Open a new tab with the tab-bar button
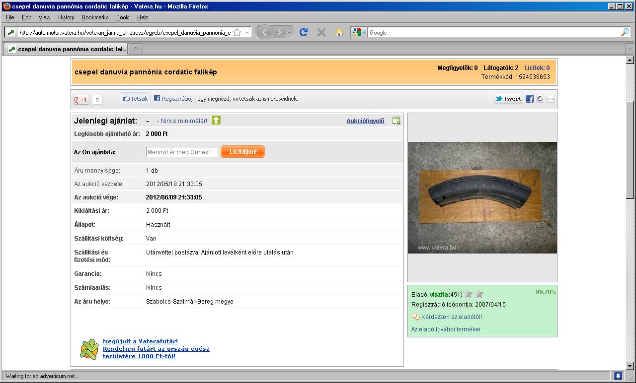The height and width of the screenshot is (383, 636). tap(136, 49)
